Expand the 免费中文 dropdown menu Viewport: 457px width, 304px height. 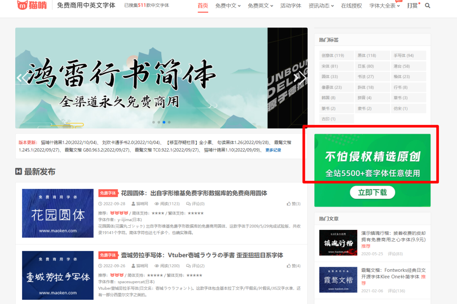coord(226,6)
